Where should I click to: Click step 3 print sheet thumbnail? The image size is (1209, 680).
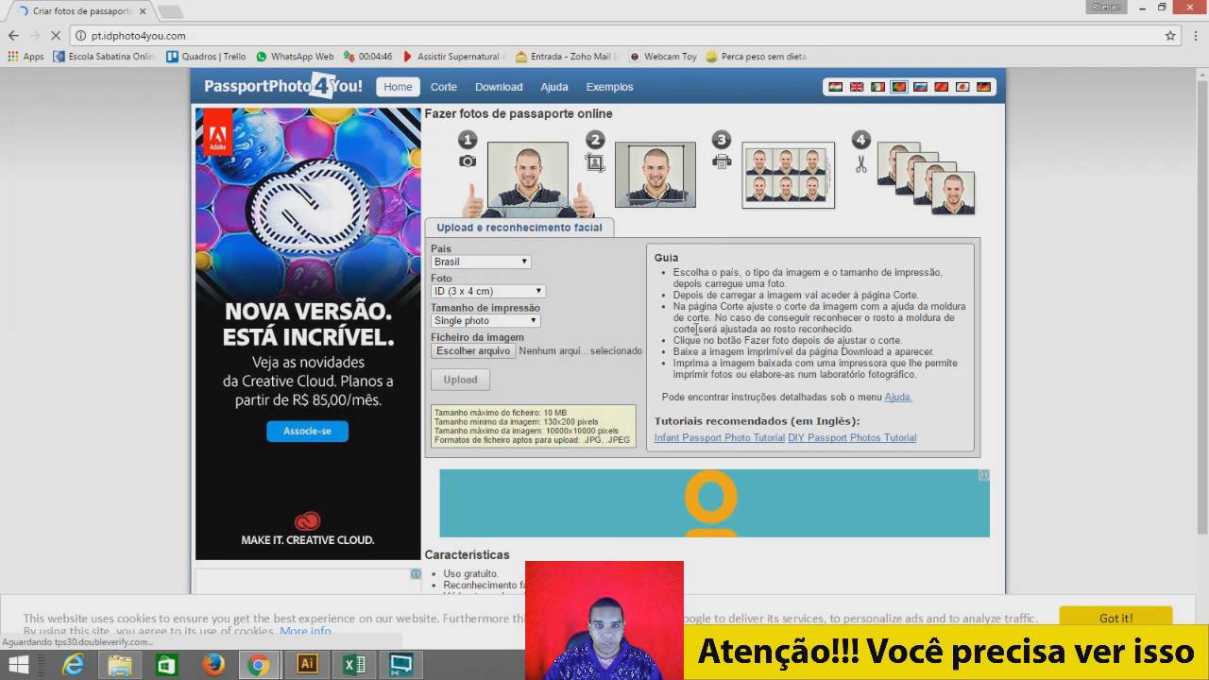[x=788, y=175]
